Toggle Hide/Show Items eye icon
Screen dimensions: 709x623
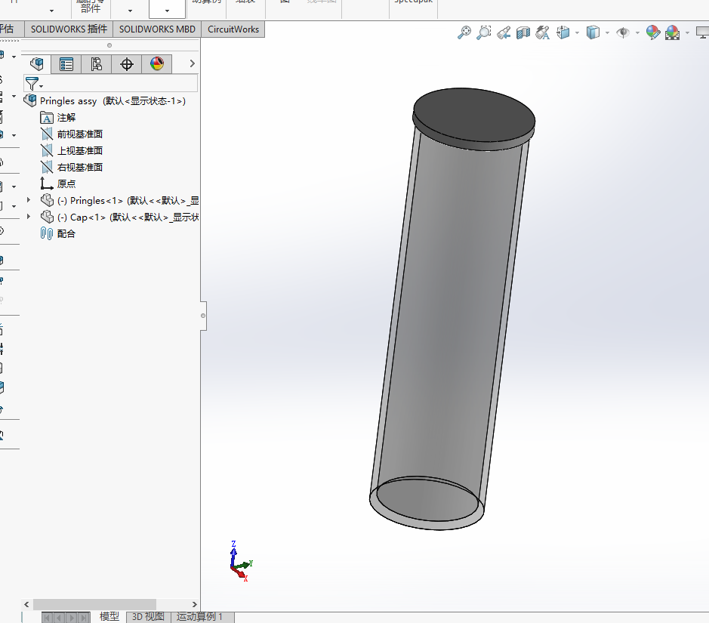[623, 32]
